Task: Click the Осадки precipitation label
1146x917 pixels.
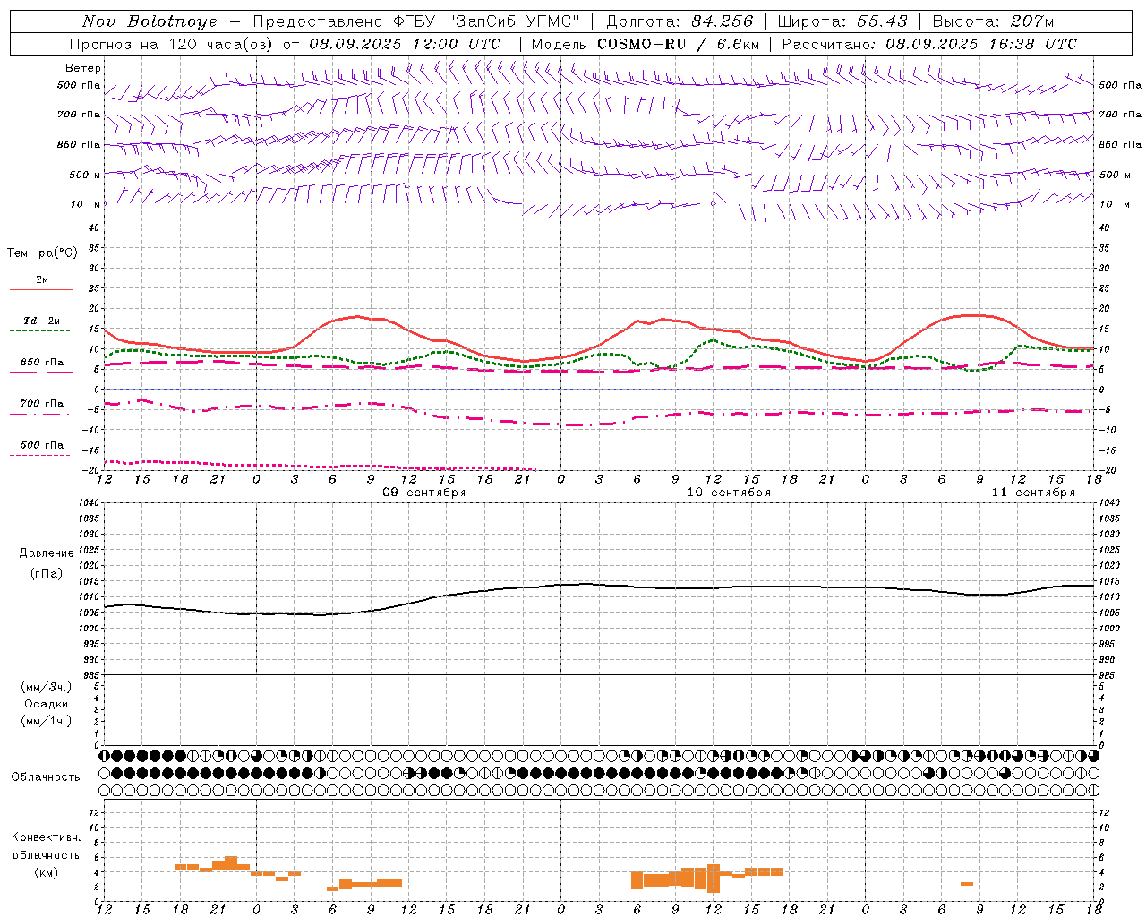Action: tap(47, 704)
